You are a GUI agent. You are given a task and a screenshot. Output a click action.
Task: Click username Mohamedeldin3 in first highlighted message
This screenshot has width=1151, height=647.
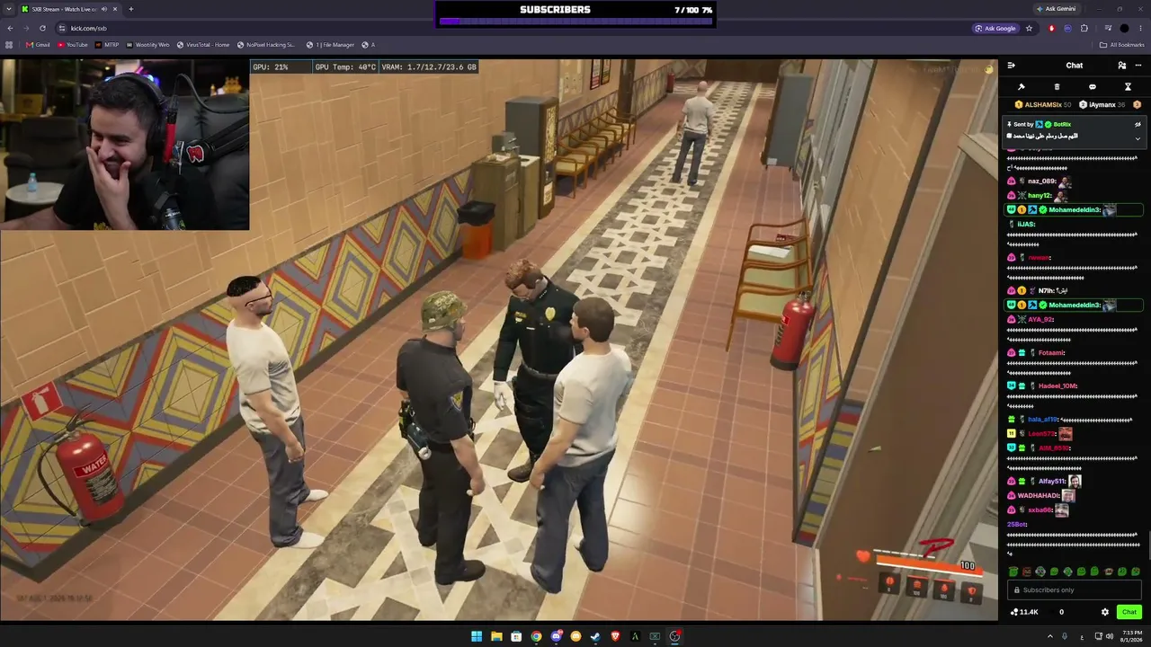(x=1075, y=210)
